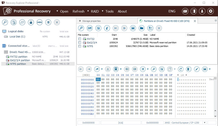This screenshot has height=126, width=218.
Task: Select the first 00 byte at offset 00000000
Action: (x=98, y=79)
